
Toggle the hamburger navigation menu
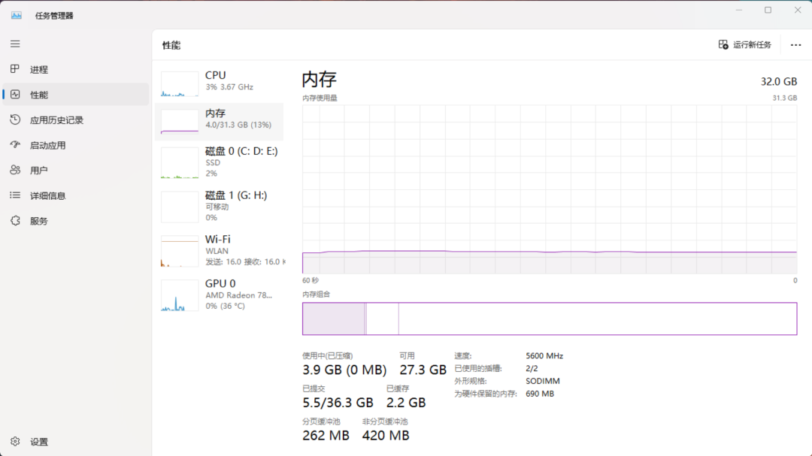[x=15, y=44]
